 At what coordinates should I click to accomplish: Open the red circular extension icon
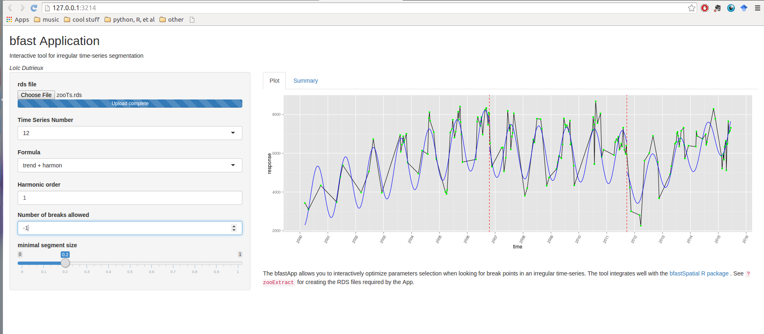(x=705, y=8)
